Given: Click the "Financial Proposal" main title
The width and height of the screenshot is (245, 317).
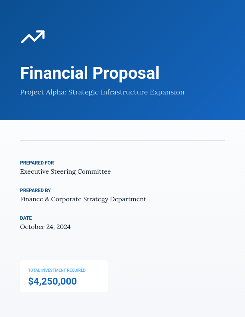Looking at the screenshot, I should 90,73.
